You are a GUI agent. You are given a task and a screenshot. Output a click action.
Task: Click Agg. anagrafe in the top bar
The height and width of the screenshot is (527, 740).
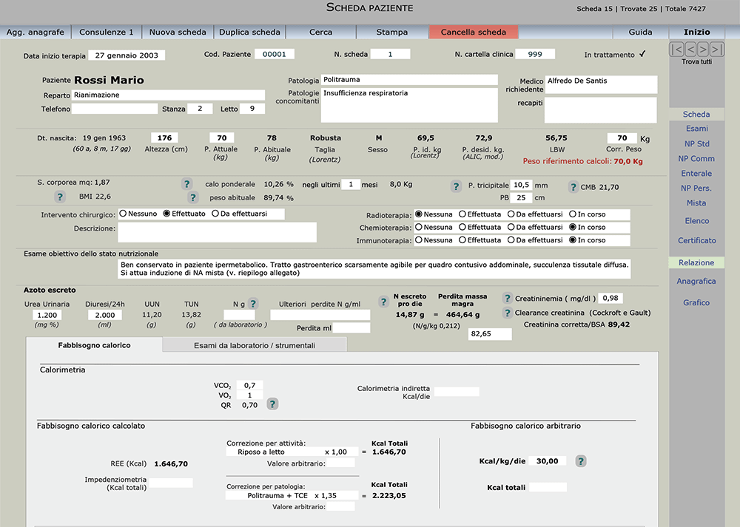(36, 32)
